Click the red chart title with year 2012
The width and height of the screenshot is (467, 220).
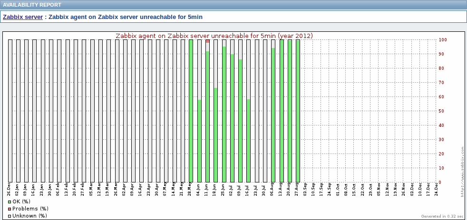[214, 36]
